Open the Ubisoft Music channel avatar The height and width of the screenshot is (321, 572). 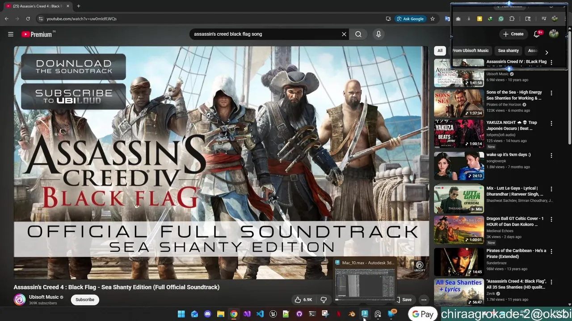20,300
